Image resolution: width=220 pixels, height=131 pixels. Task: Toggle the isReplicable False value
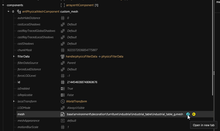click(70, 95)
